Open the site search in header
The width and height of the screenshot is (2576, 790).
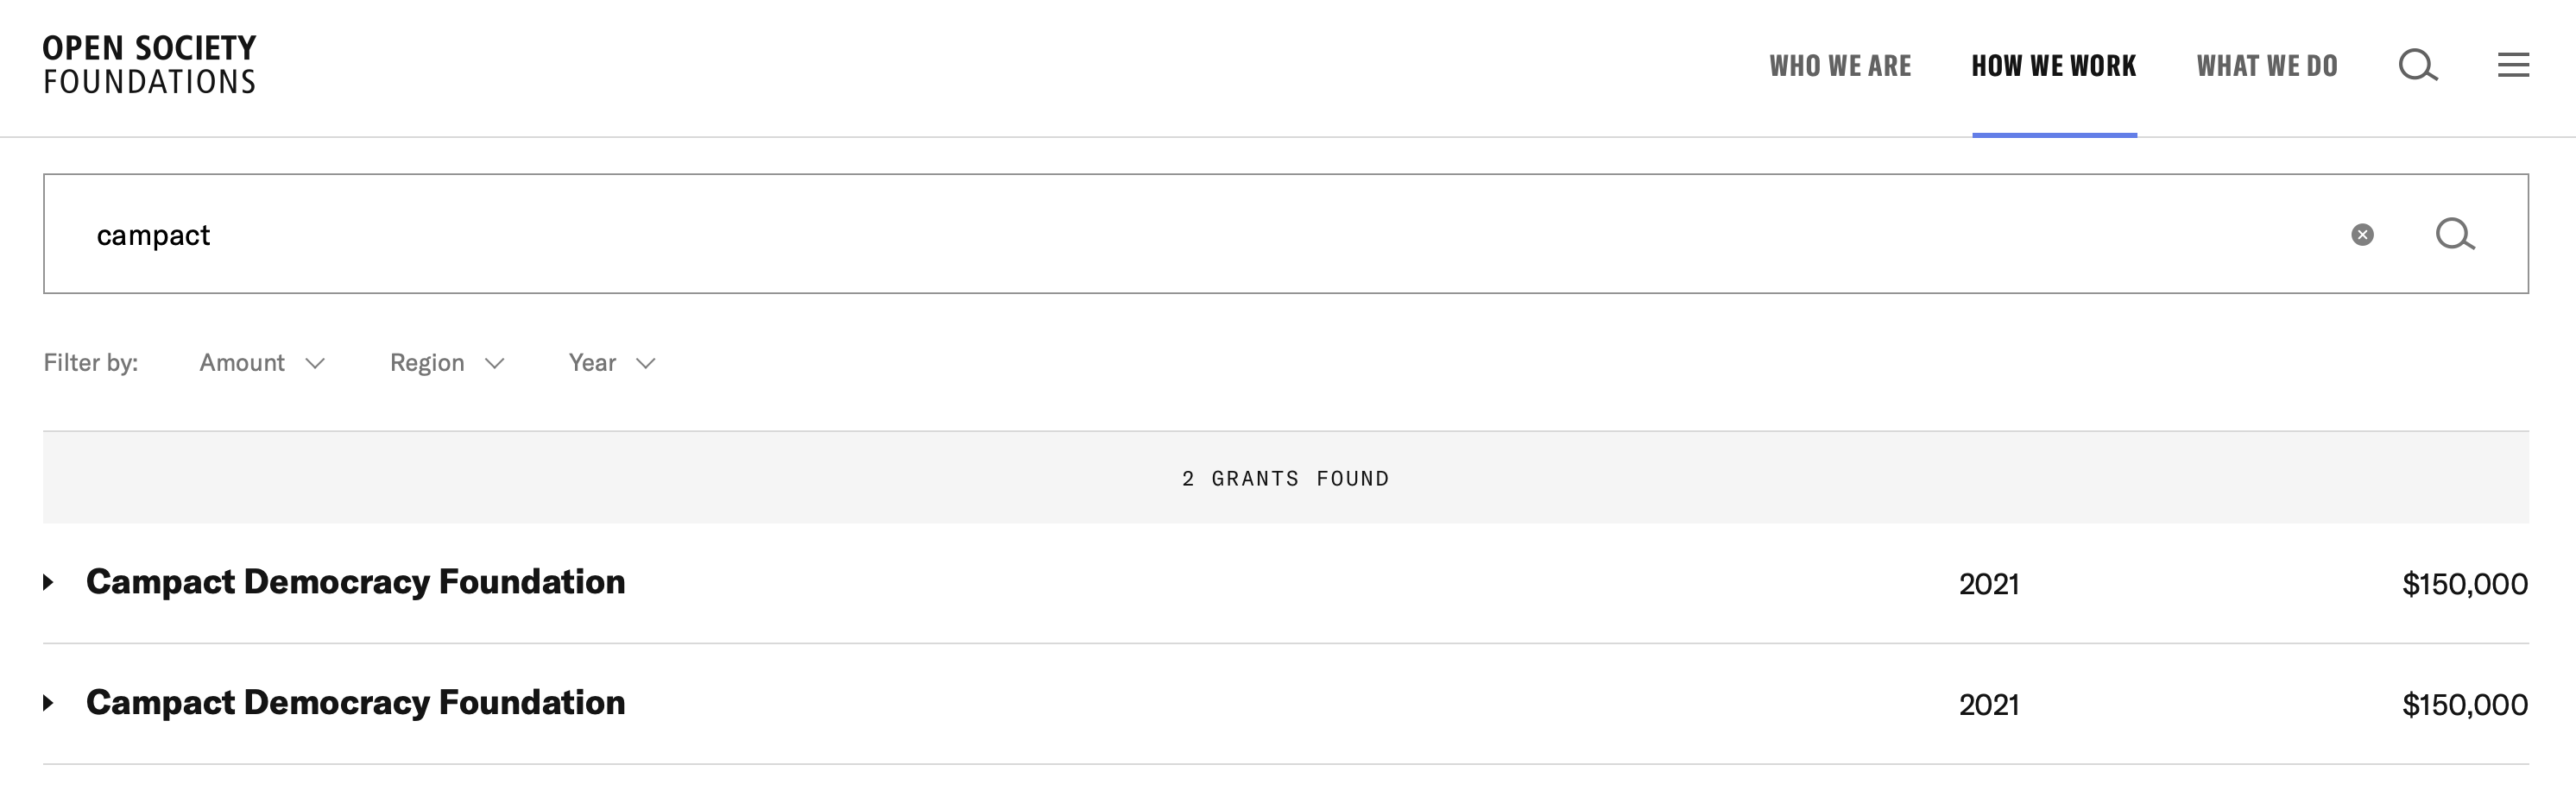point(2417,66)
